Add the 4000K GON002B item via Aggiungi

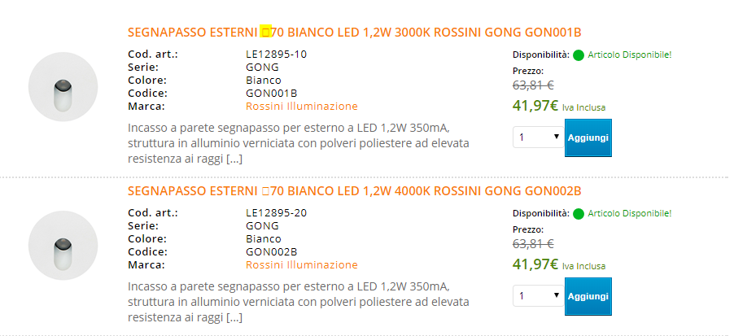[x=588, y=296]
